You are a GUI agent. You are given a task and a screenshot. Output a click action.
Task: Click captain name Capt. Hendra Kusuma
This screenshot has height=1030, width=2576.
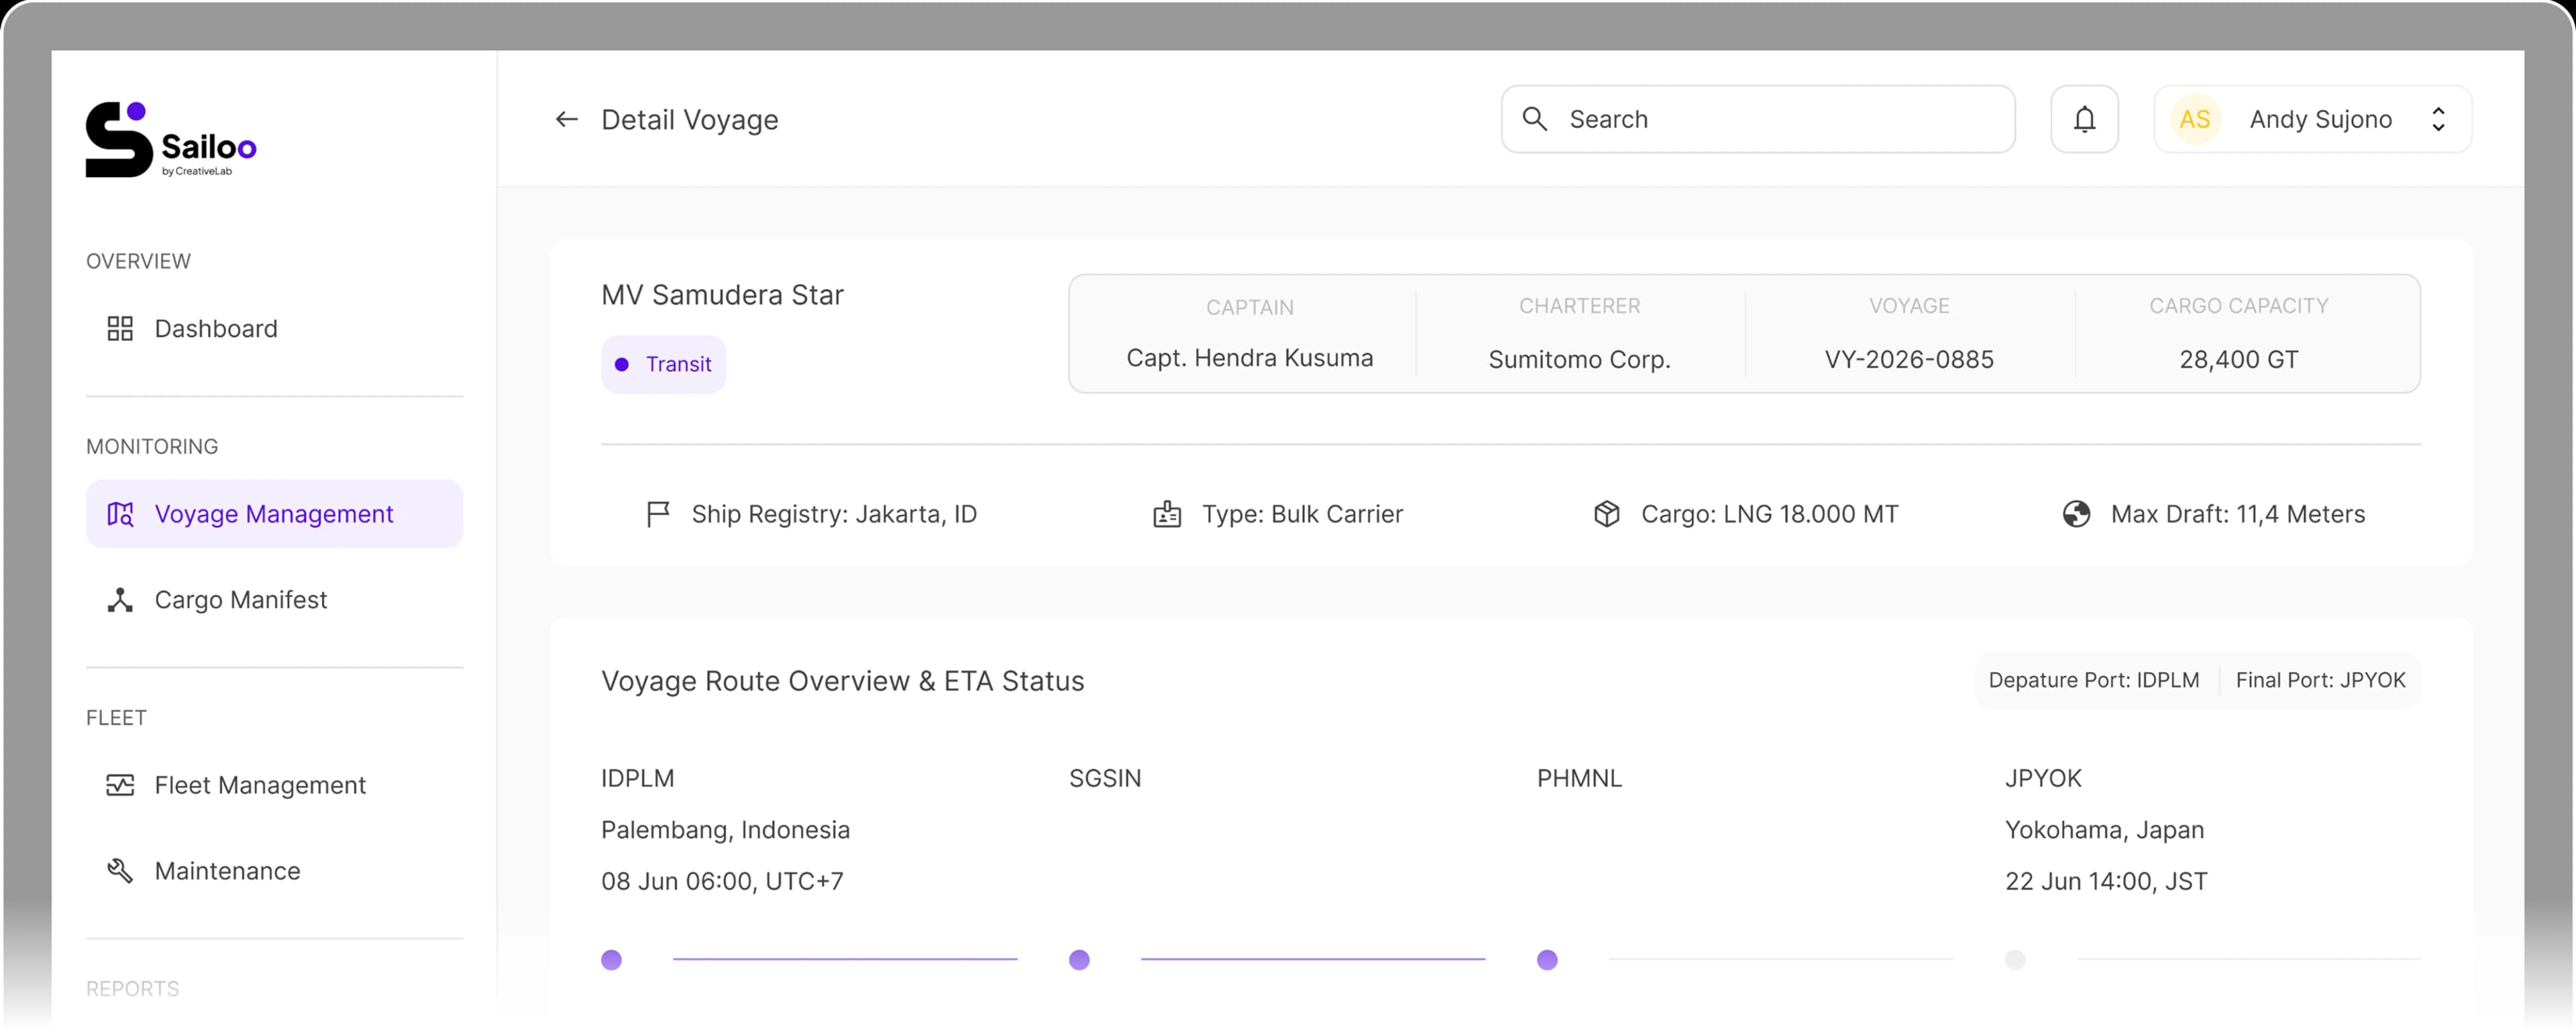(x=1250, y=358)
